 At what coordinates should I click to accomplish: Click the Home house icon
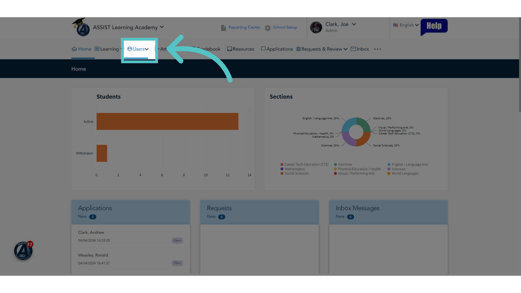[x=74, y=49]
